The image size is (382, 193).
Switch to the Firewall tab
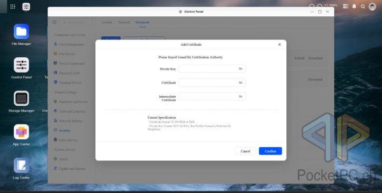(x=124, y=23)
